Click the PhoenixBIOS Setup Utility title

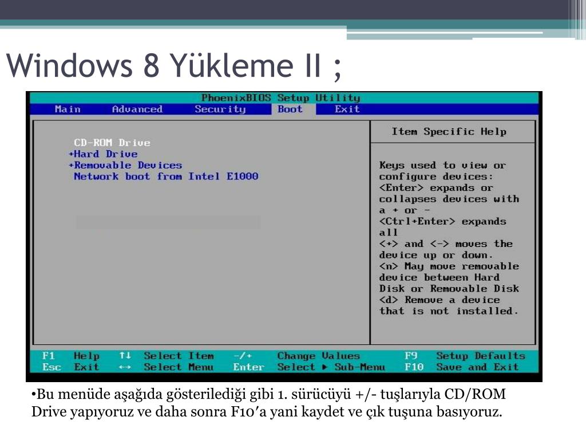click(x=280, y=98)
